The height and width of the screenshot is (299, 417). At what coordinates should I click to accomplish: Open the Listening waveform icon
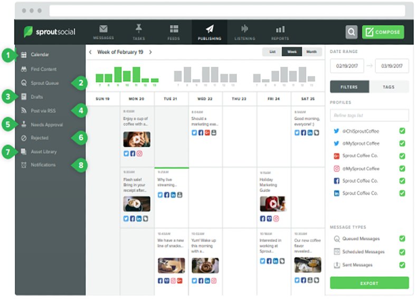(244, 29)
